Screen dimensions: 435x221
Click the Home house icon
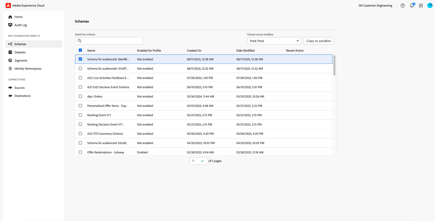click(10, 17)
